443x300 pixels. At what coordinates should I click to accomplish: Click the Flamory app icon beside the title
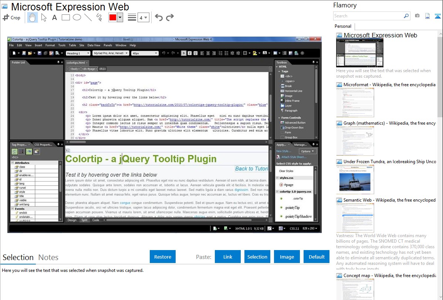point(4,7)
